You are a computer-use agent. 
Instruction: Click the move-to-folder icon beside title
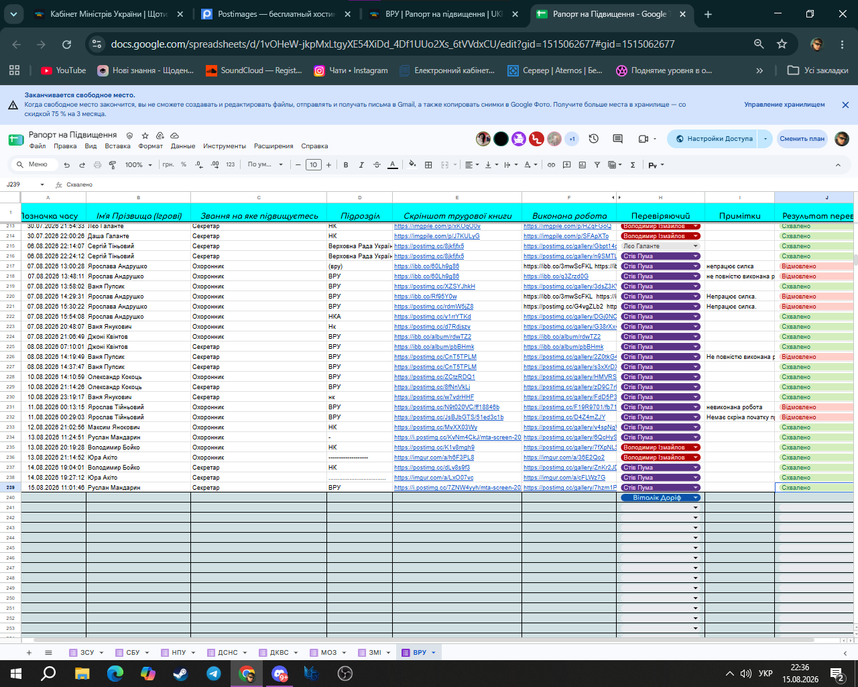[x=160, y=136]
